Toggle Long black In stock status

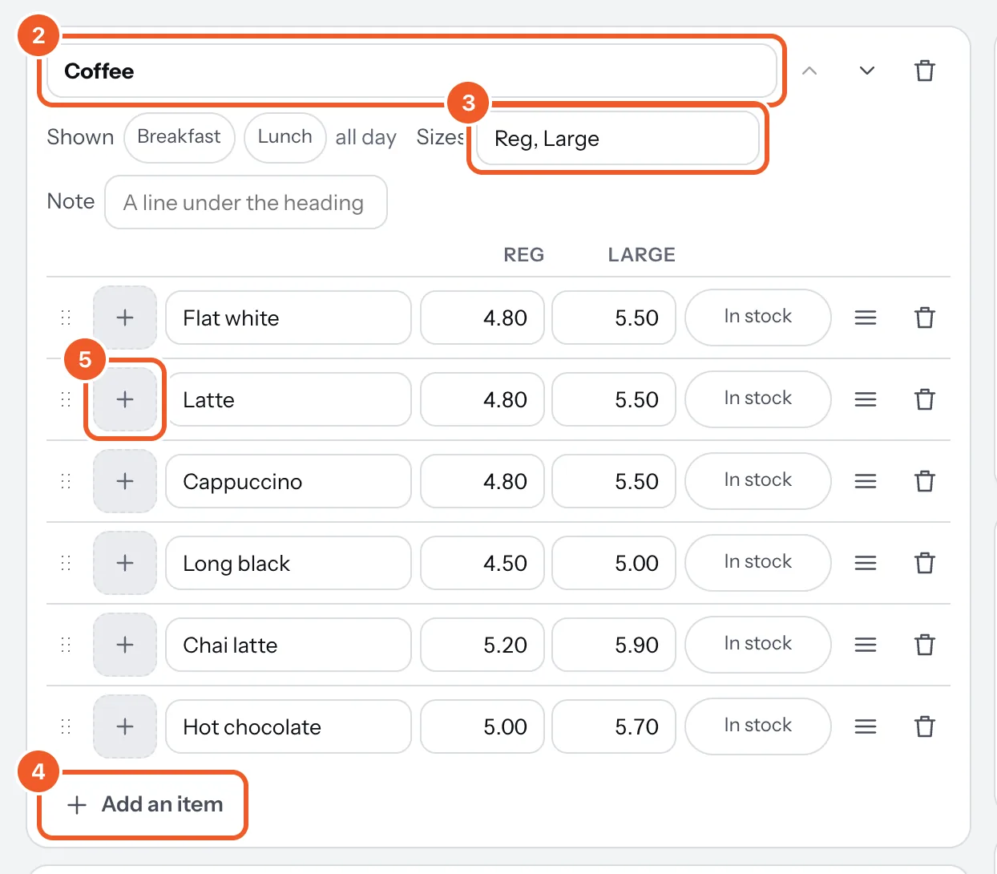758,563
